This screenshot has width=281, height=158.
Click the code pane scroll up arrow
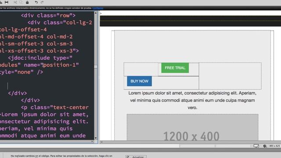[x=96, y=13]
